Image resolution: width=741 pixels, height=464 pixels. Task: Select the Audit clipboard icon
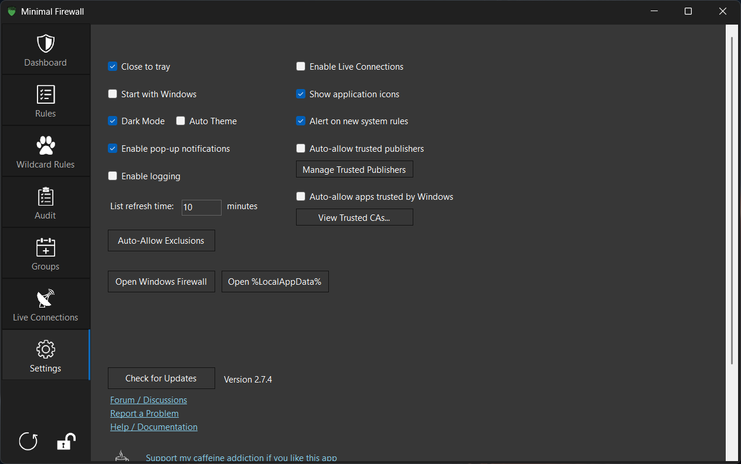click(45, 196)
